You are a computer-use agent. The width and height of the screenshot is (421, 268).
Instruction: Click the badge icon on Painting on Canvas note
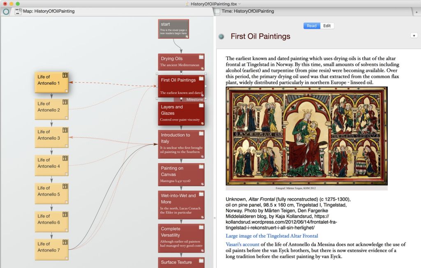tap(201, 166)
